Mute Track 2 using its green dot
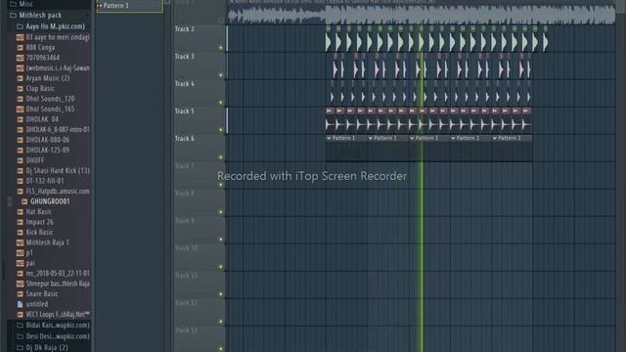 221,48
